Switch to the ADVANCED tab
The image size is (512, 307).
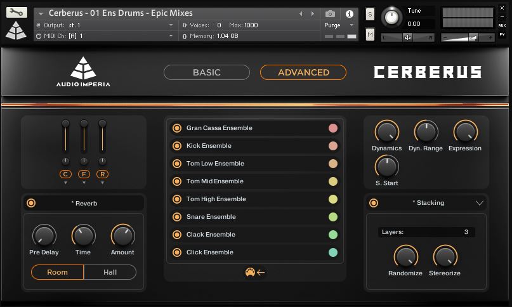(x=303, y=72)
